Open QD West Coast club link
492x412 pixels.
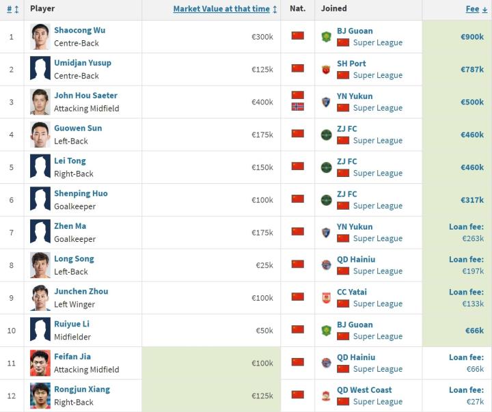pos(364,389)
